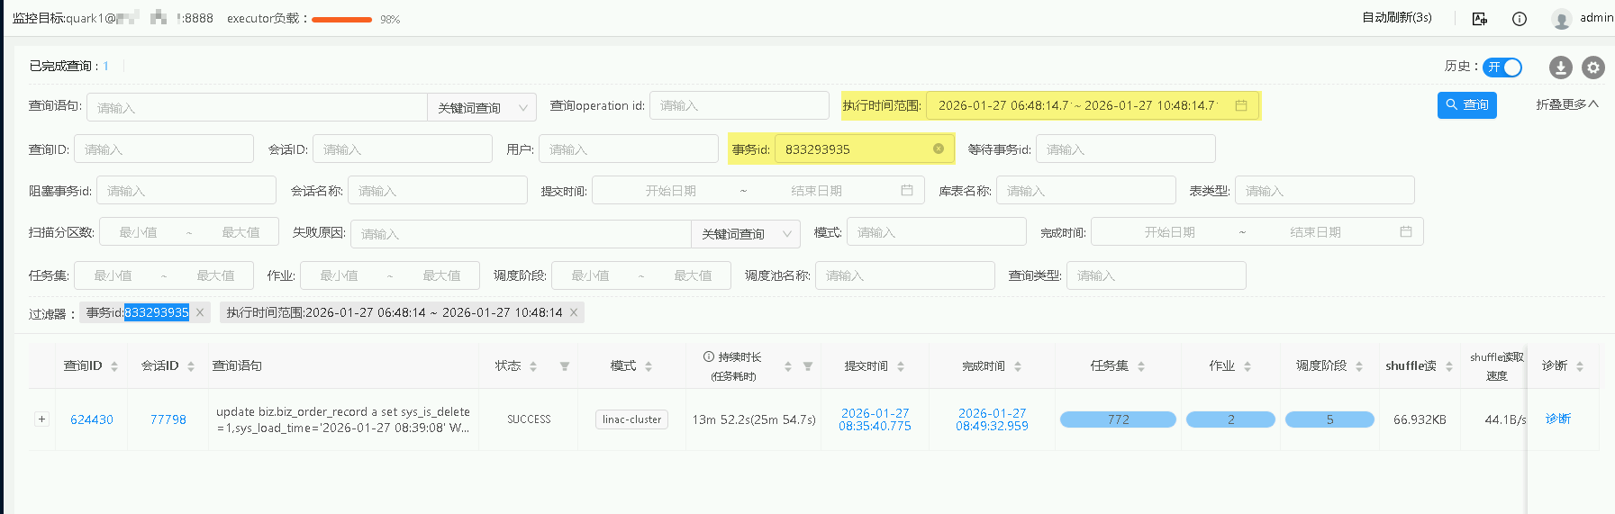Image resolution: width=1615 pixels, height=514 pixels.
Task: Remove the 事务id:833293935 filter tag
Action: click(200, 312)
